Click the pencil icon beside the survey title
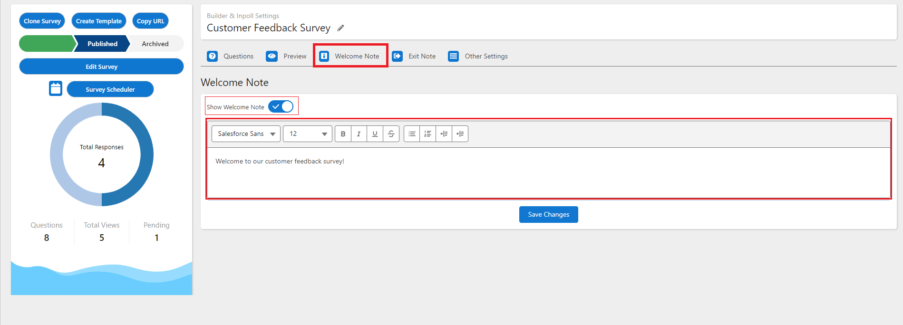The width and height of the screenshot is (903, 325). (x=340, y=28)
